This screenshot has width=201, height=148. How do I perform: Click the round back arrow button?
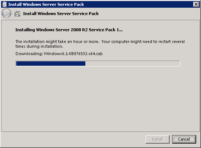click(6, 13)
